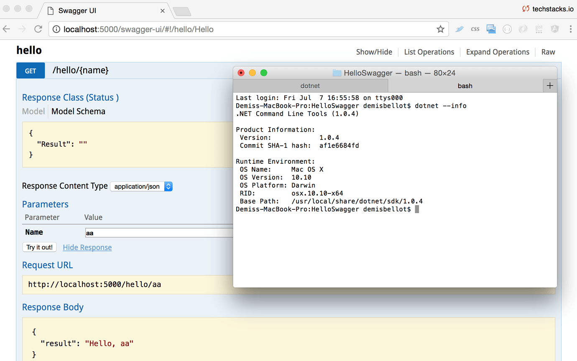
Task: Click the screenshot capture extension icon
Action: (491, 29)
